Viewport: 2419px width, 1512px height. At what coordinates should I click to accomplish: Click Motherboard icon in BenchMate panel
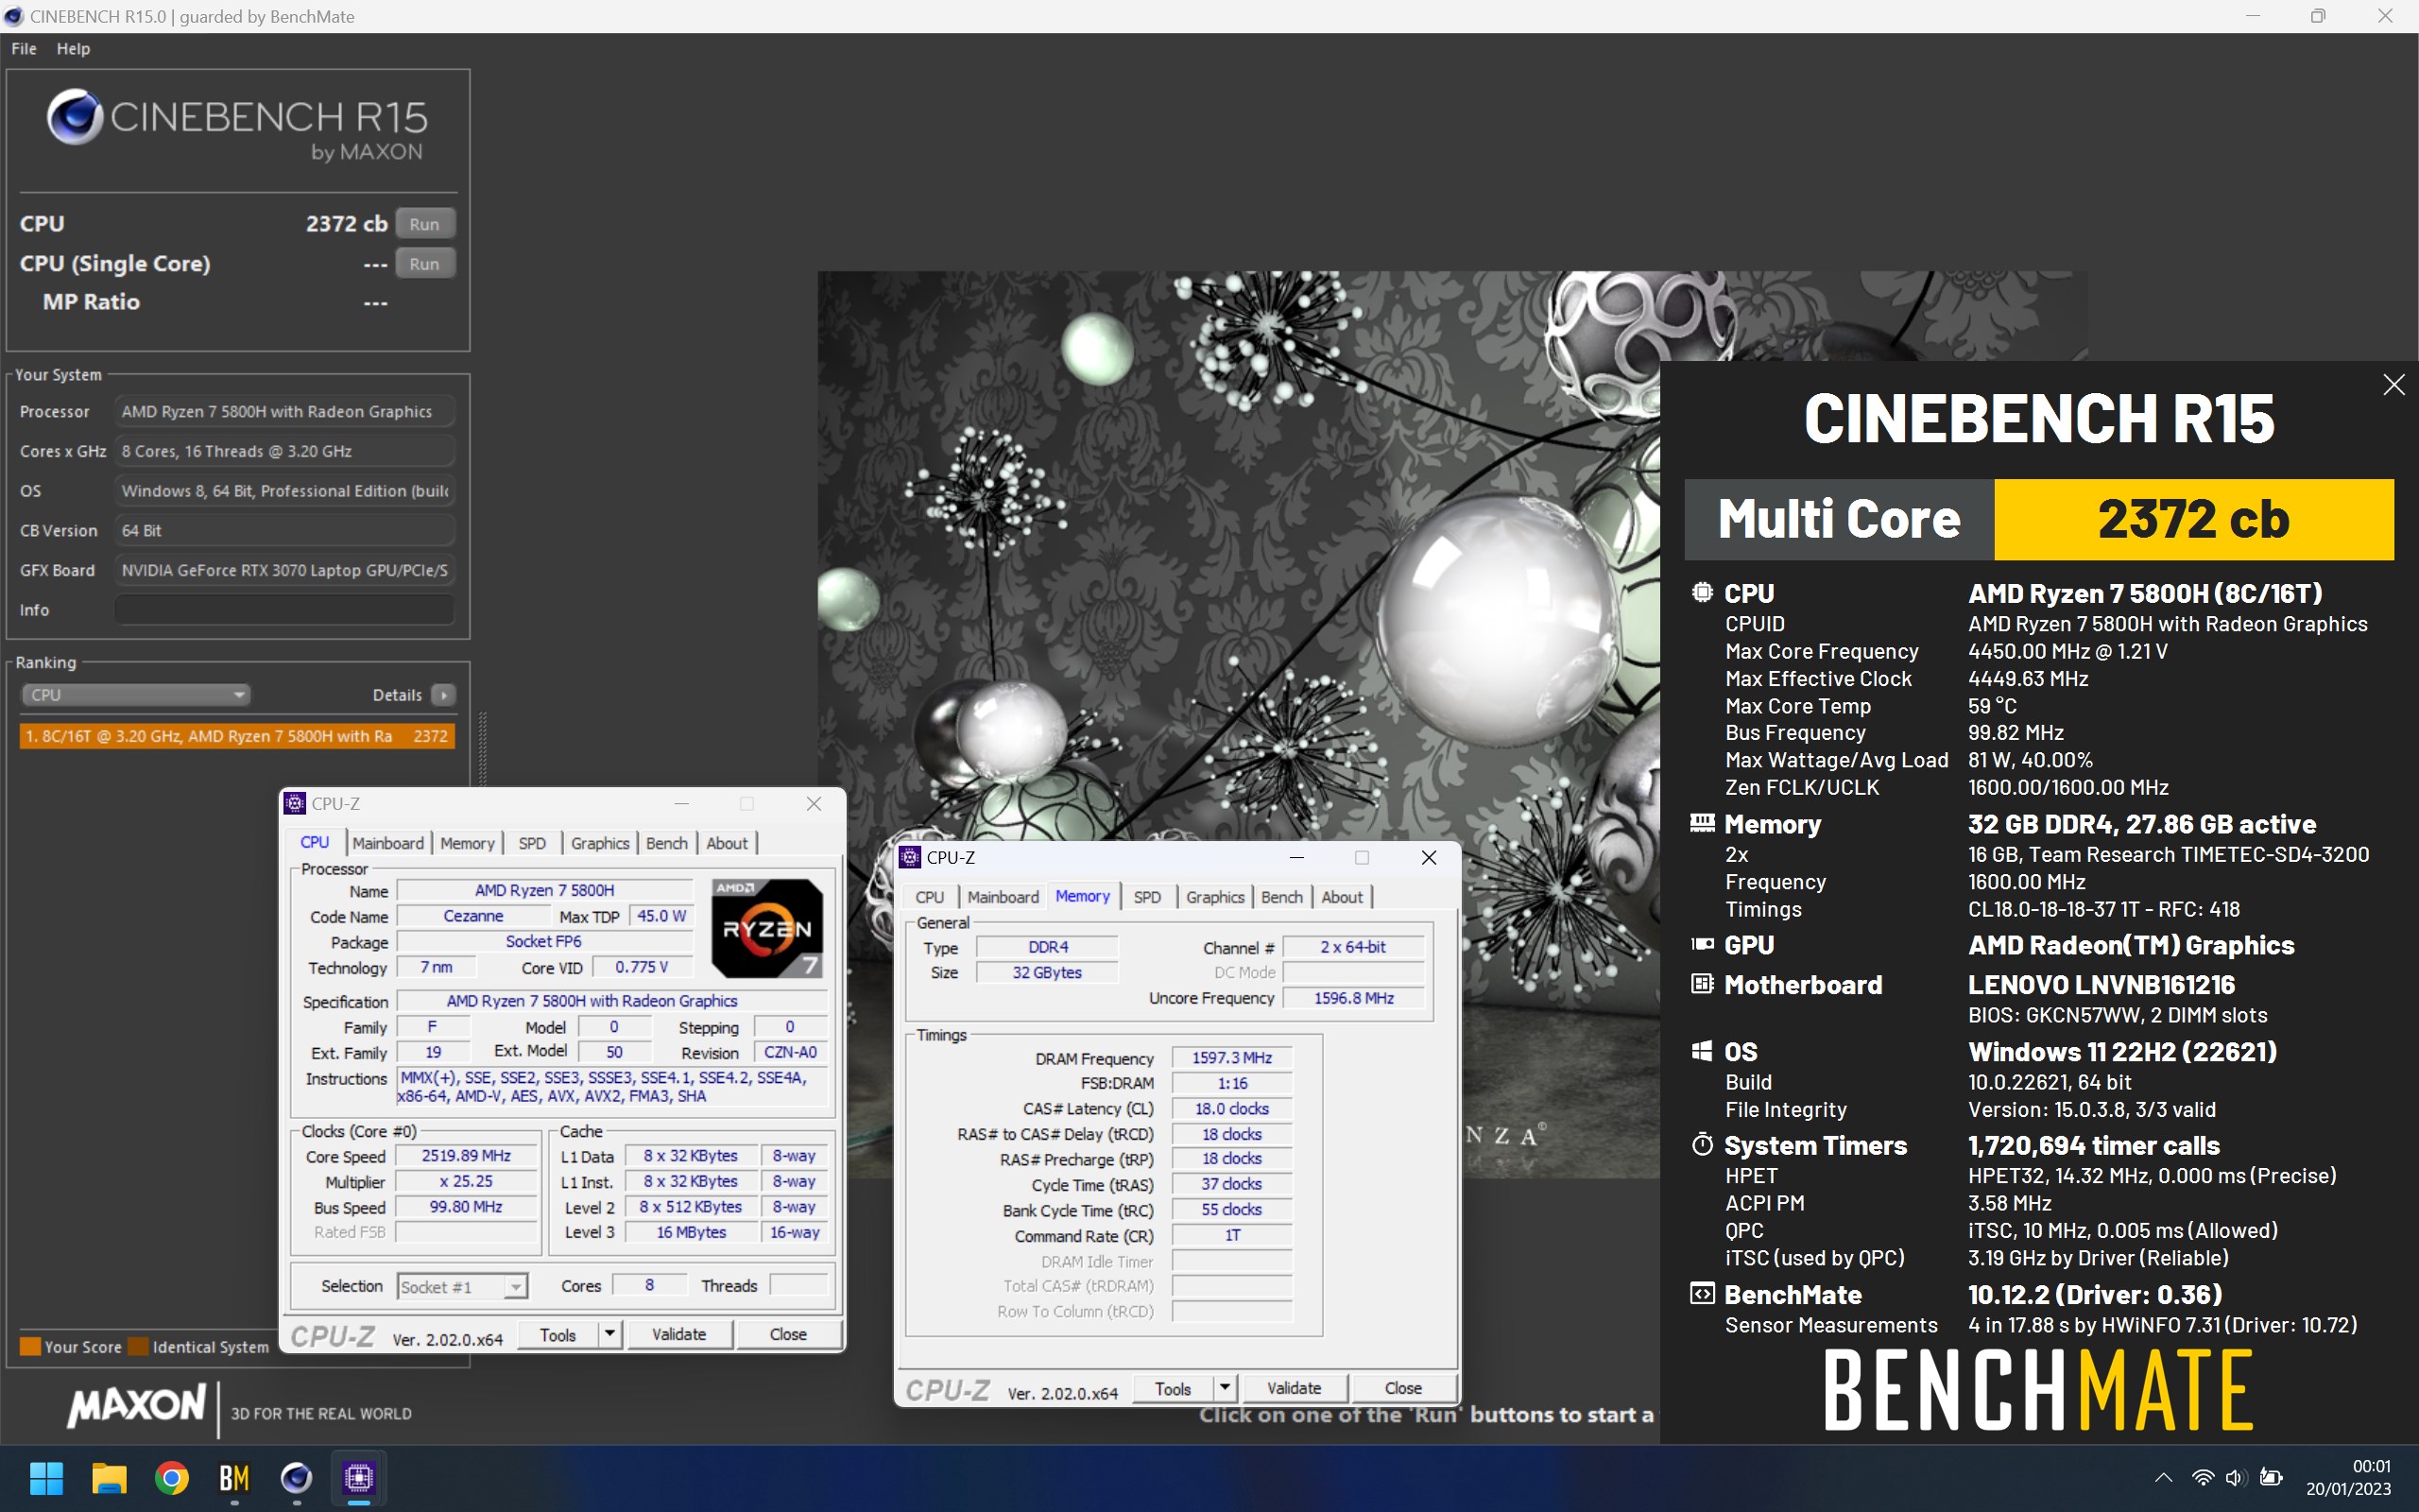tap(1701, 984)
